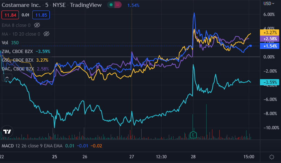Toggle visibility of EMA 8 indicator

37,25
